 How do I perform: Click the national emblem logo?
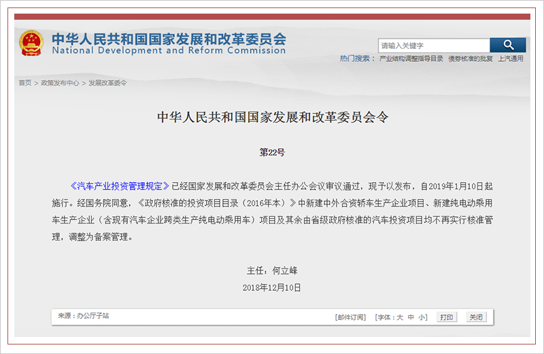pyautogui.click(x=31, y=43)
